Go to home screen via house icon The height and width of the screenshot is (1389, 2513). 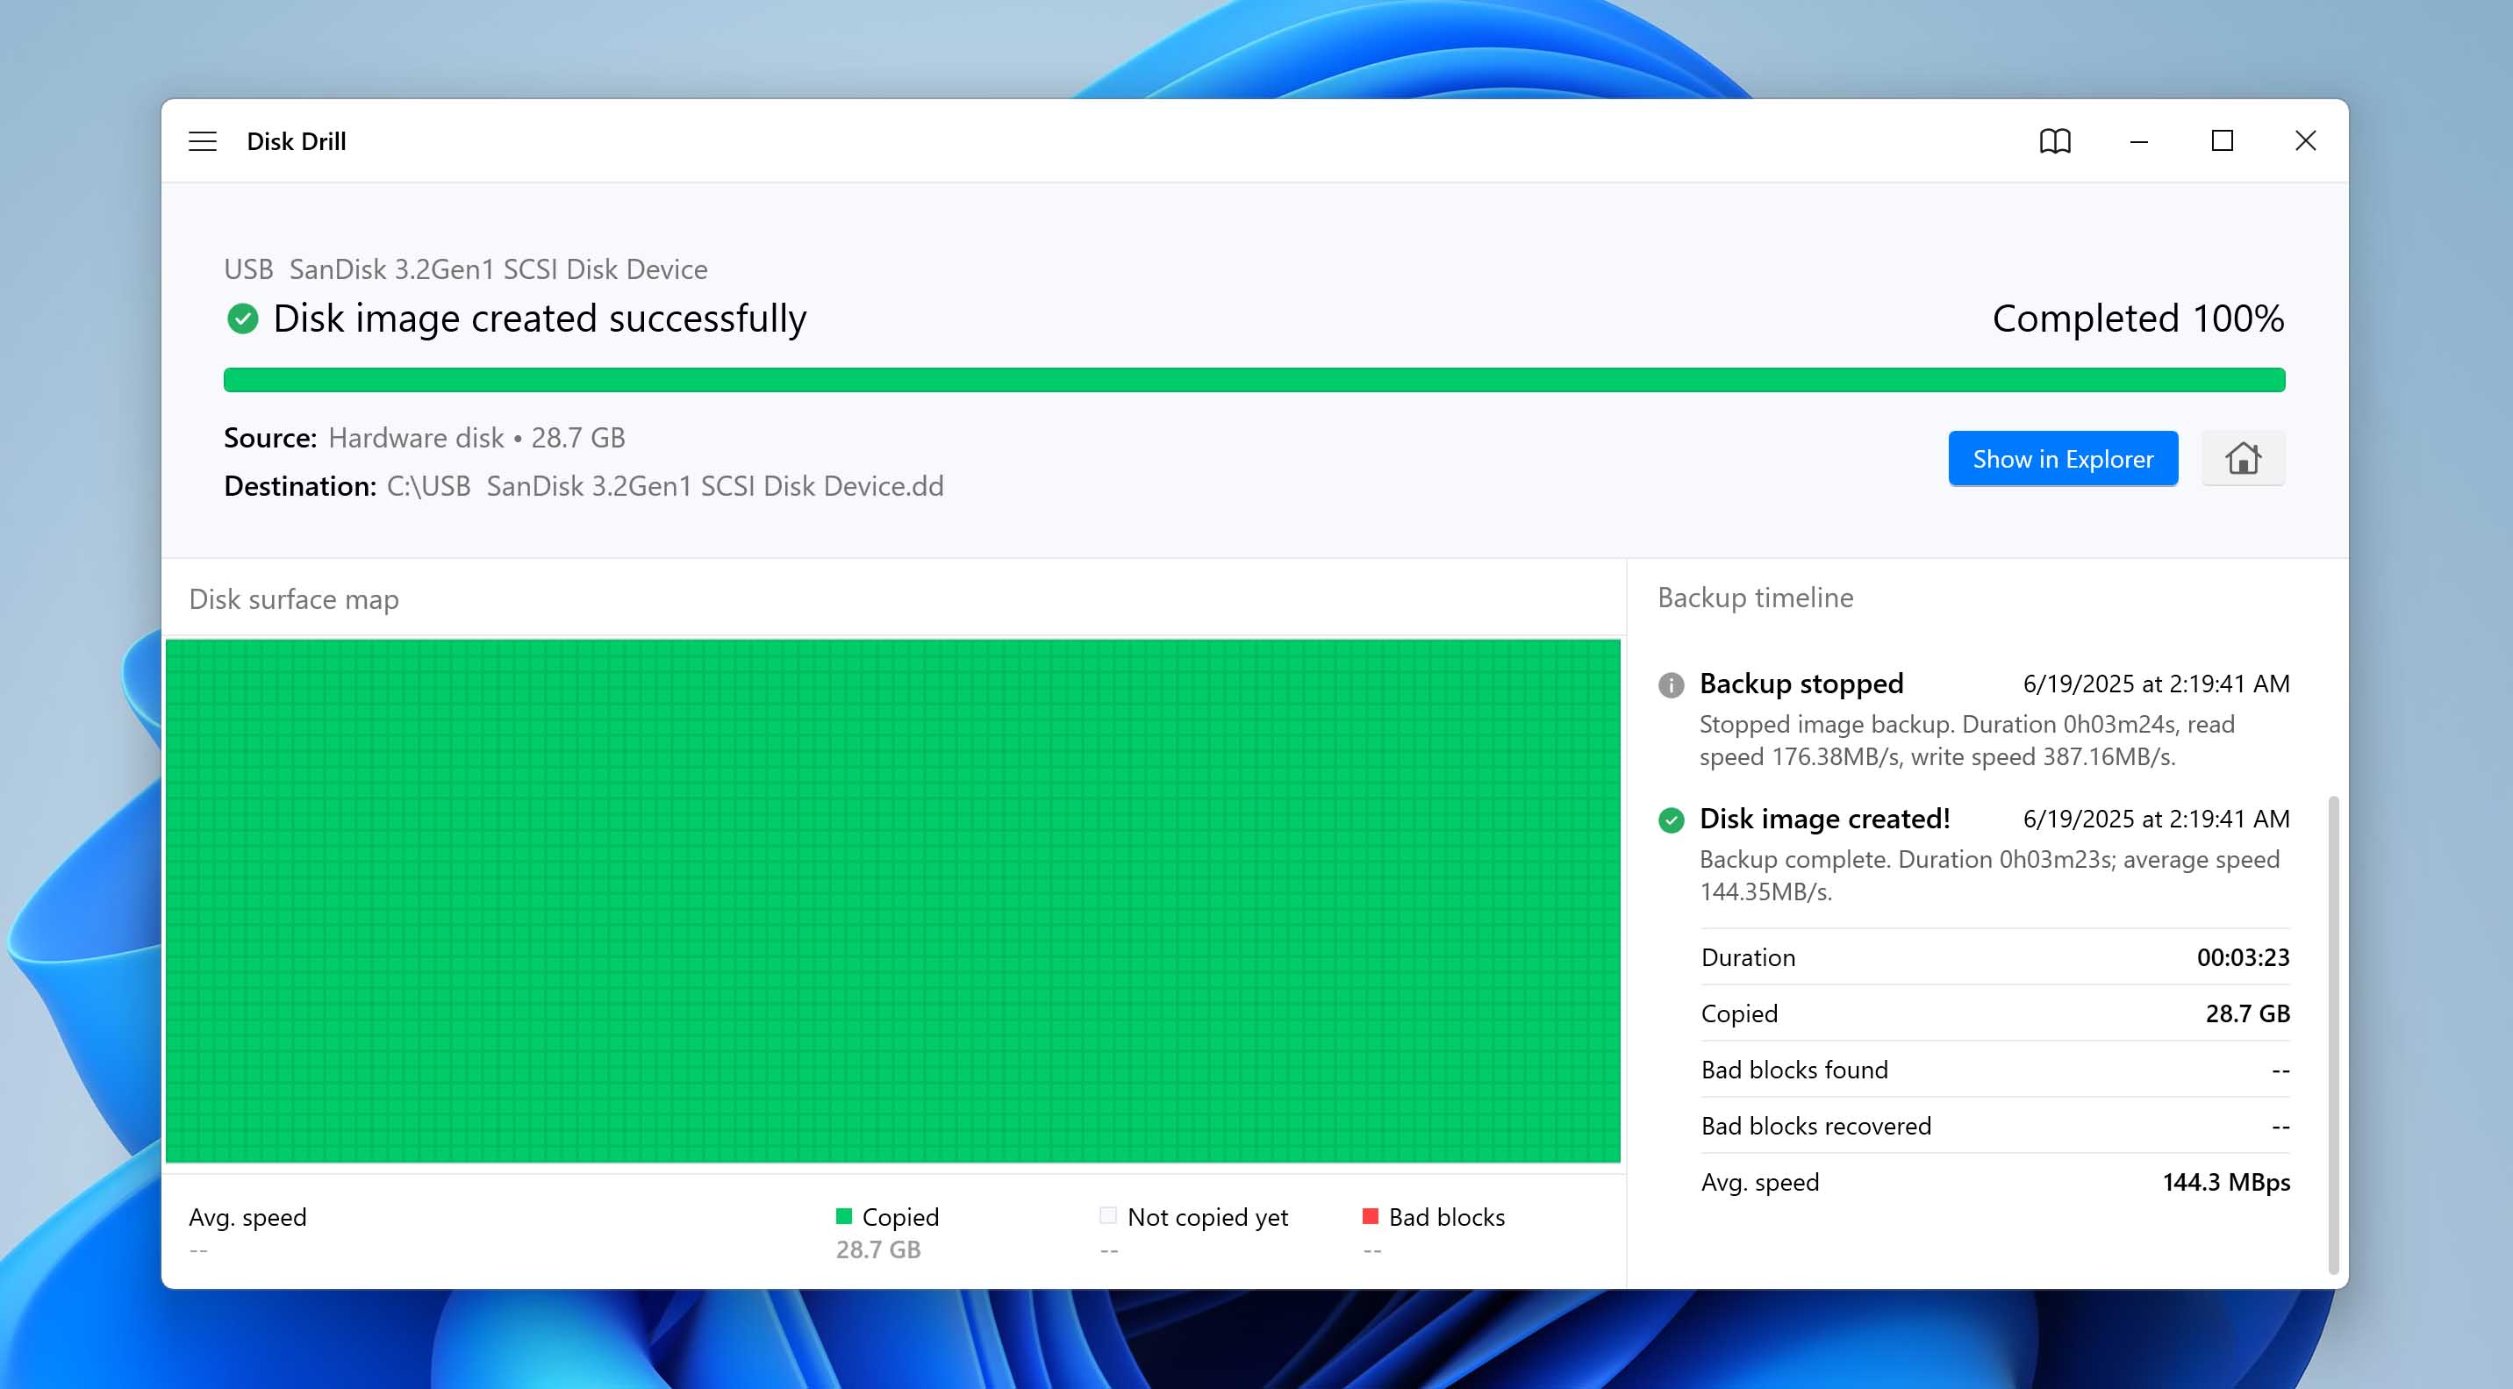[2242, 457]
